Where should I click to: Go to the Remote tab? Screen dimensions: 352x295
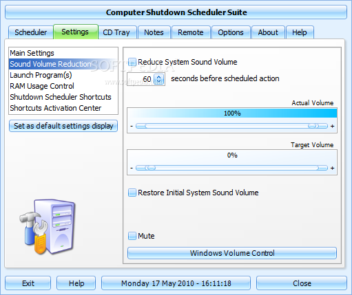point(191,32)
